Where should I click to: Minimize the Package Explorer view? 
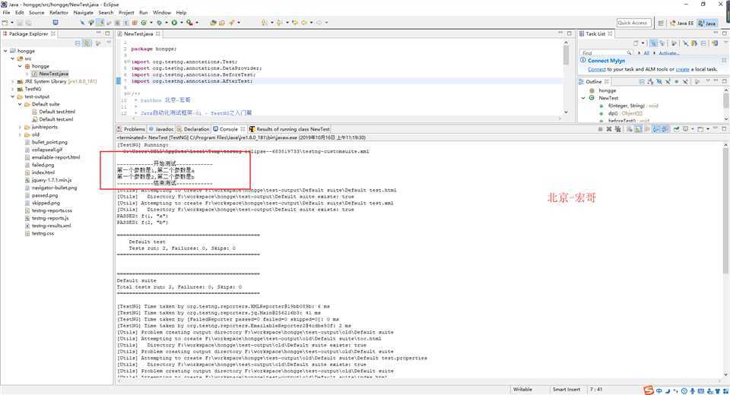pos(99,33)
